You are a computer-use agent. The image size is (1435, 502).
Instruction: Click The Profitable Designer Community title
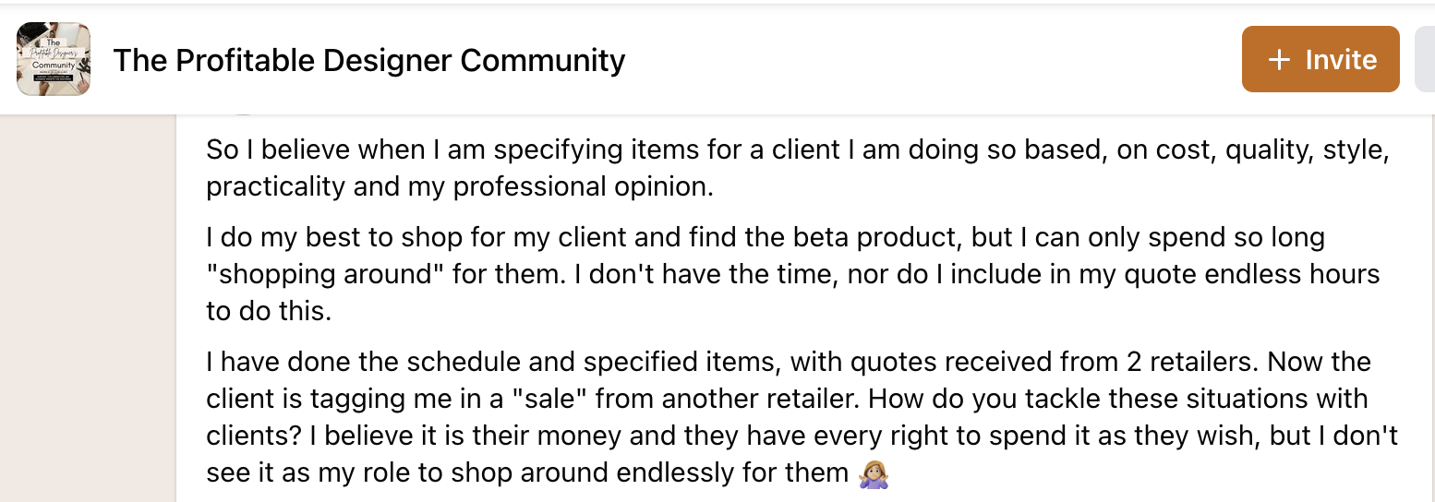coord(368,60)
